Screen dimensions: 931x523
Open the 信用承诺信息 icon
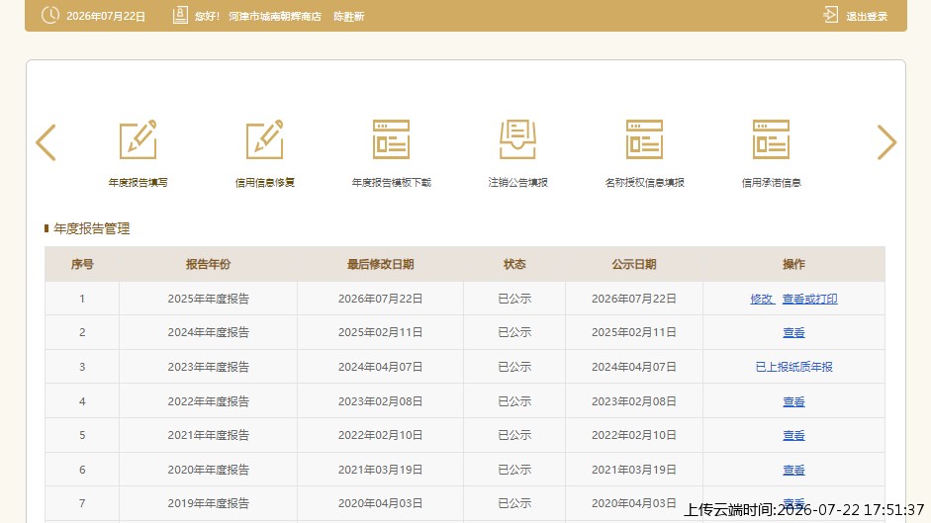771,139
